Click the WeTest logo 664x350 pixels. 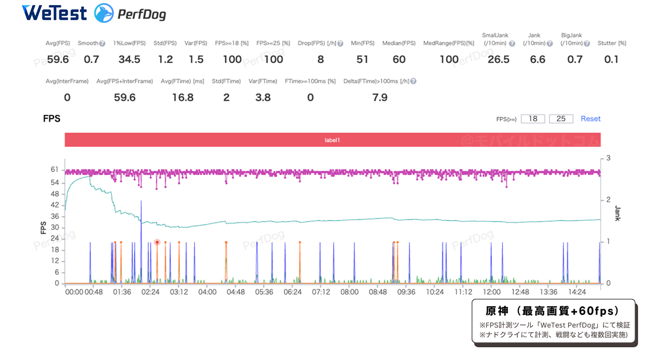pyautogui.click(x=54, y=13)
